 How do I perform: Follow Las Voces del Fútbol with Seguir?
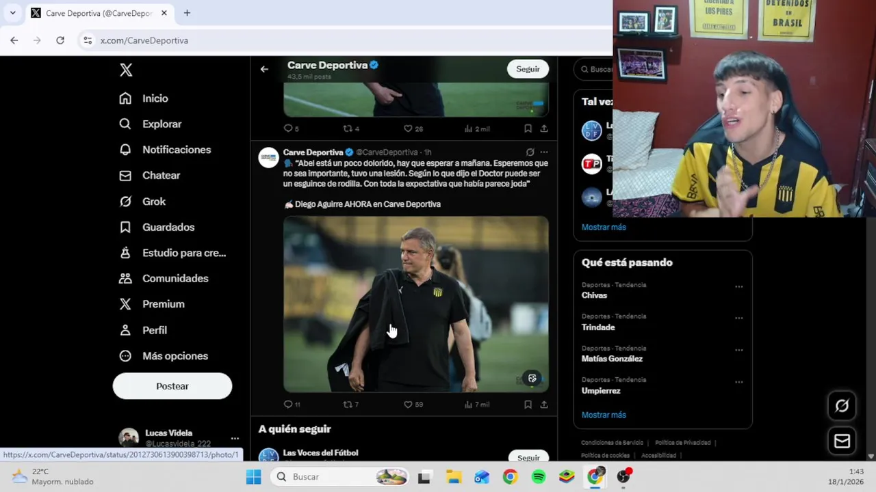pos(528,457)
